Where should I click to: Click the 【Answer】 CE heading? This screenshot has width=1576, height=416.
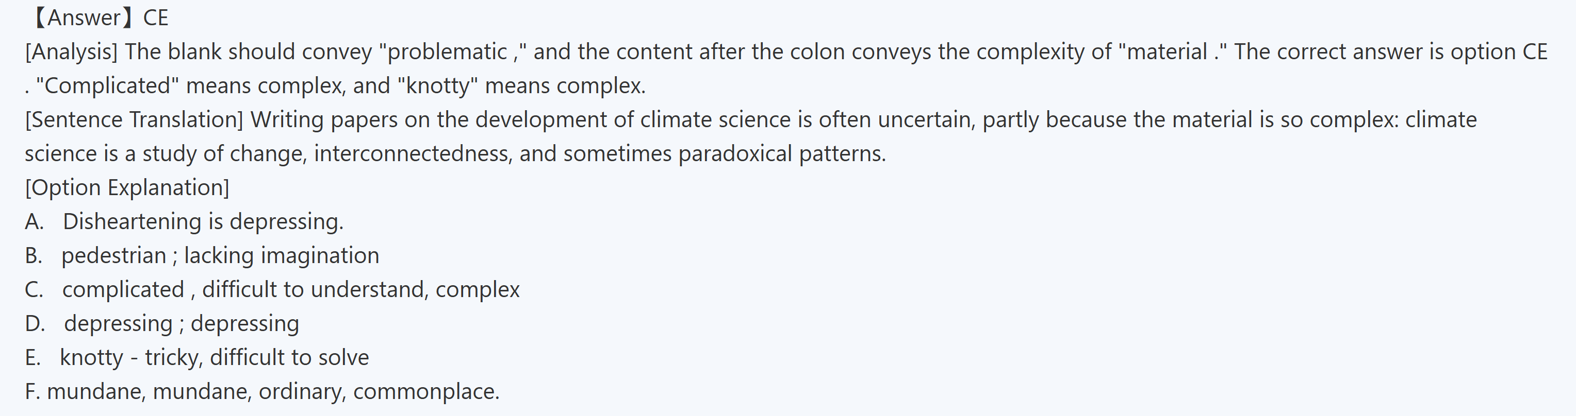pyautogui.click(x=98, y=18)
